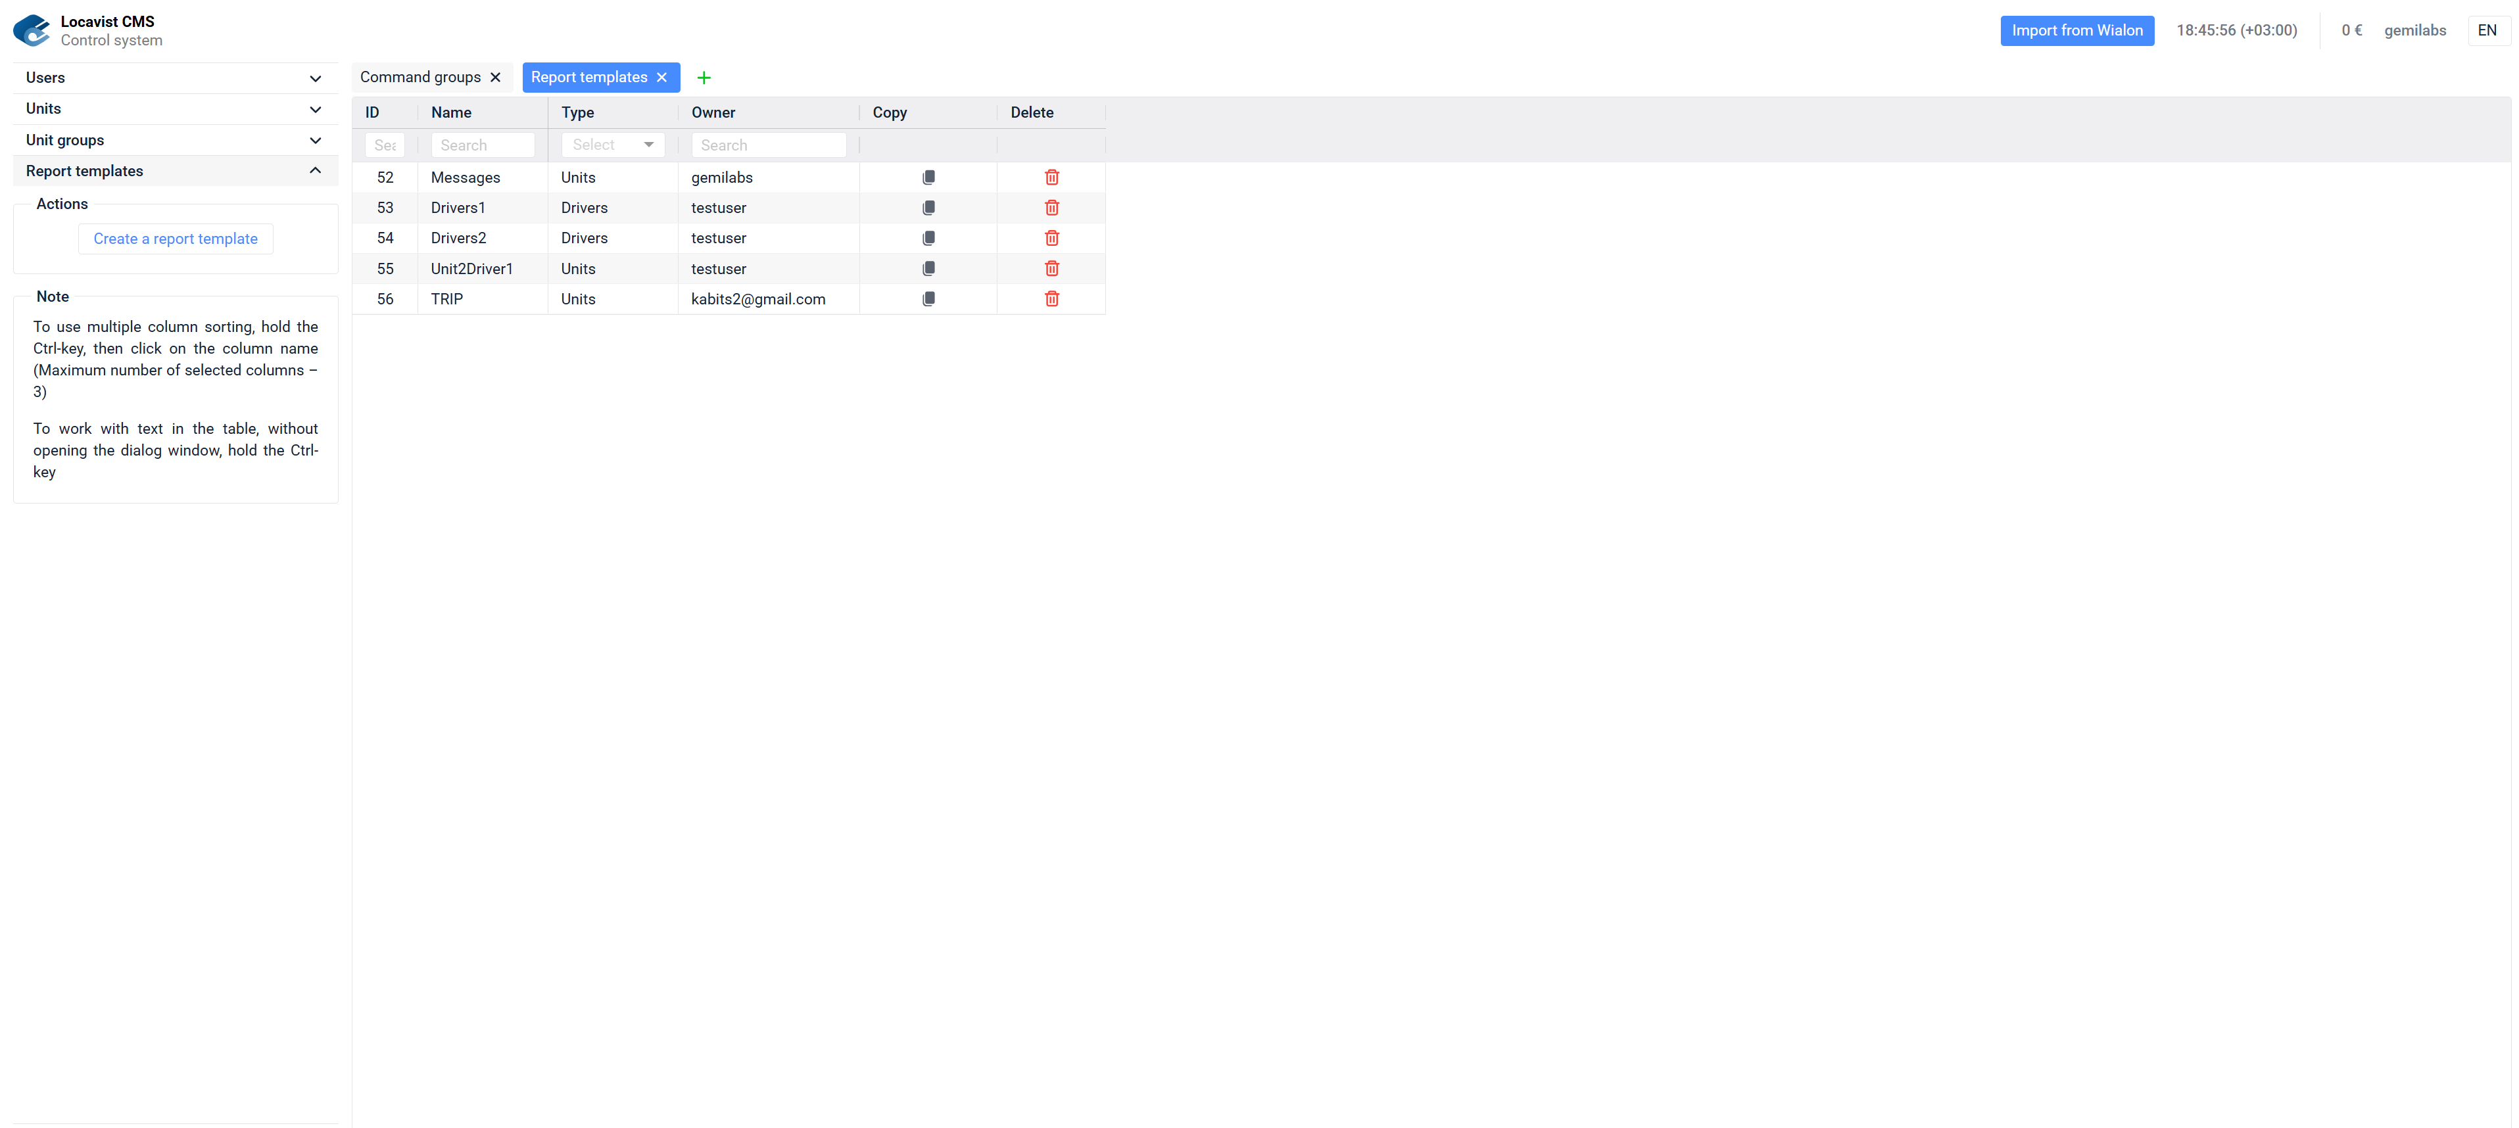The height and width of the screenshot is (1128, 2519).
Task: Close the Report templates tab
Action: click(x=662, y=77)
